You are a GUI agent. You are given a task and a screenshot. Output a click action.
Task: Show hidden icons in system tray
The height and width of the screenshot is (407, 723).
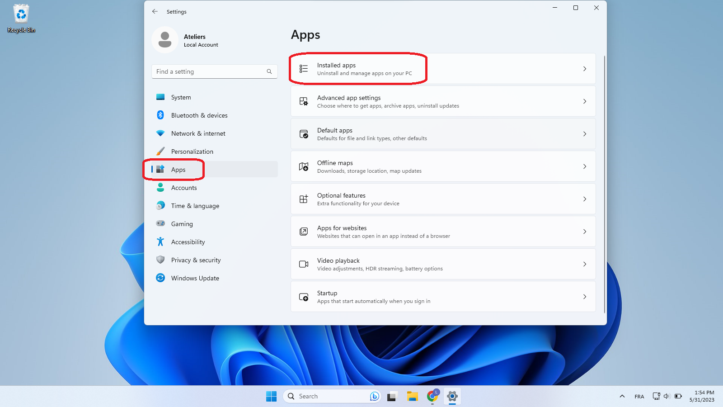622,396
